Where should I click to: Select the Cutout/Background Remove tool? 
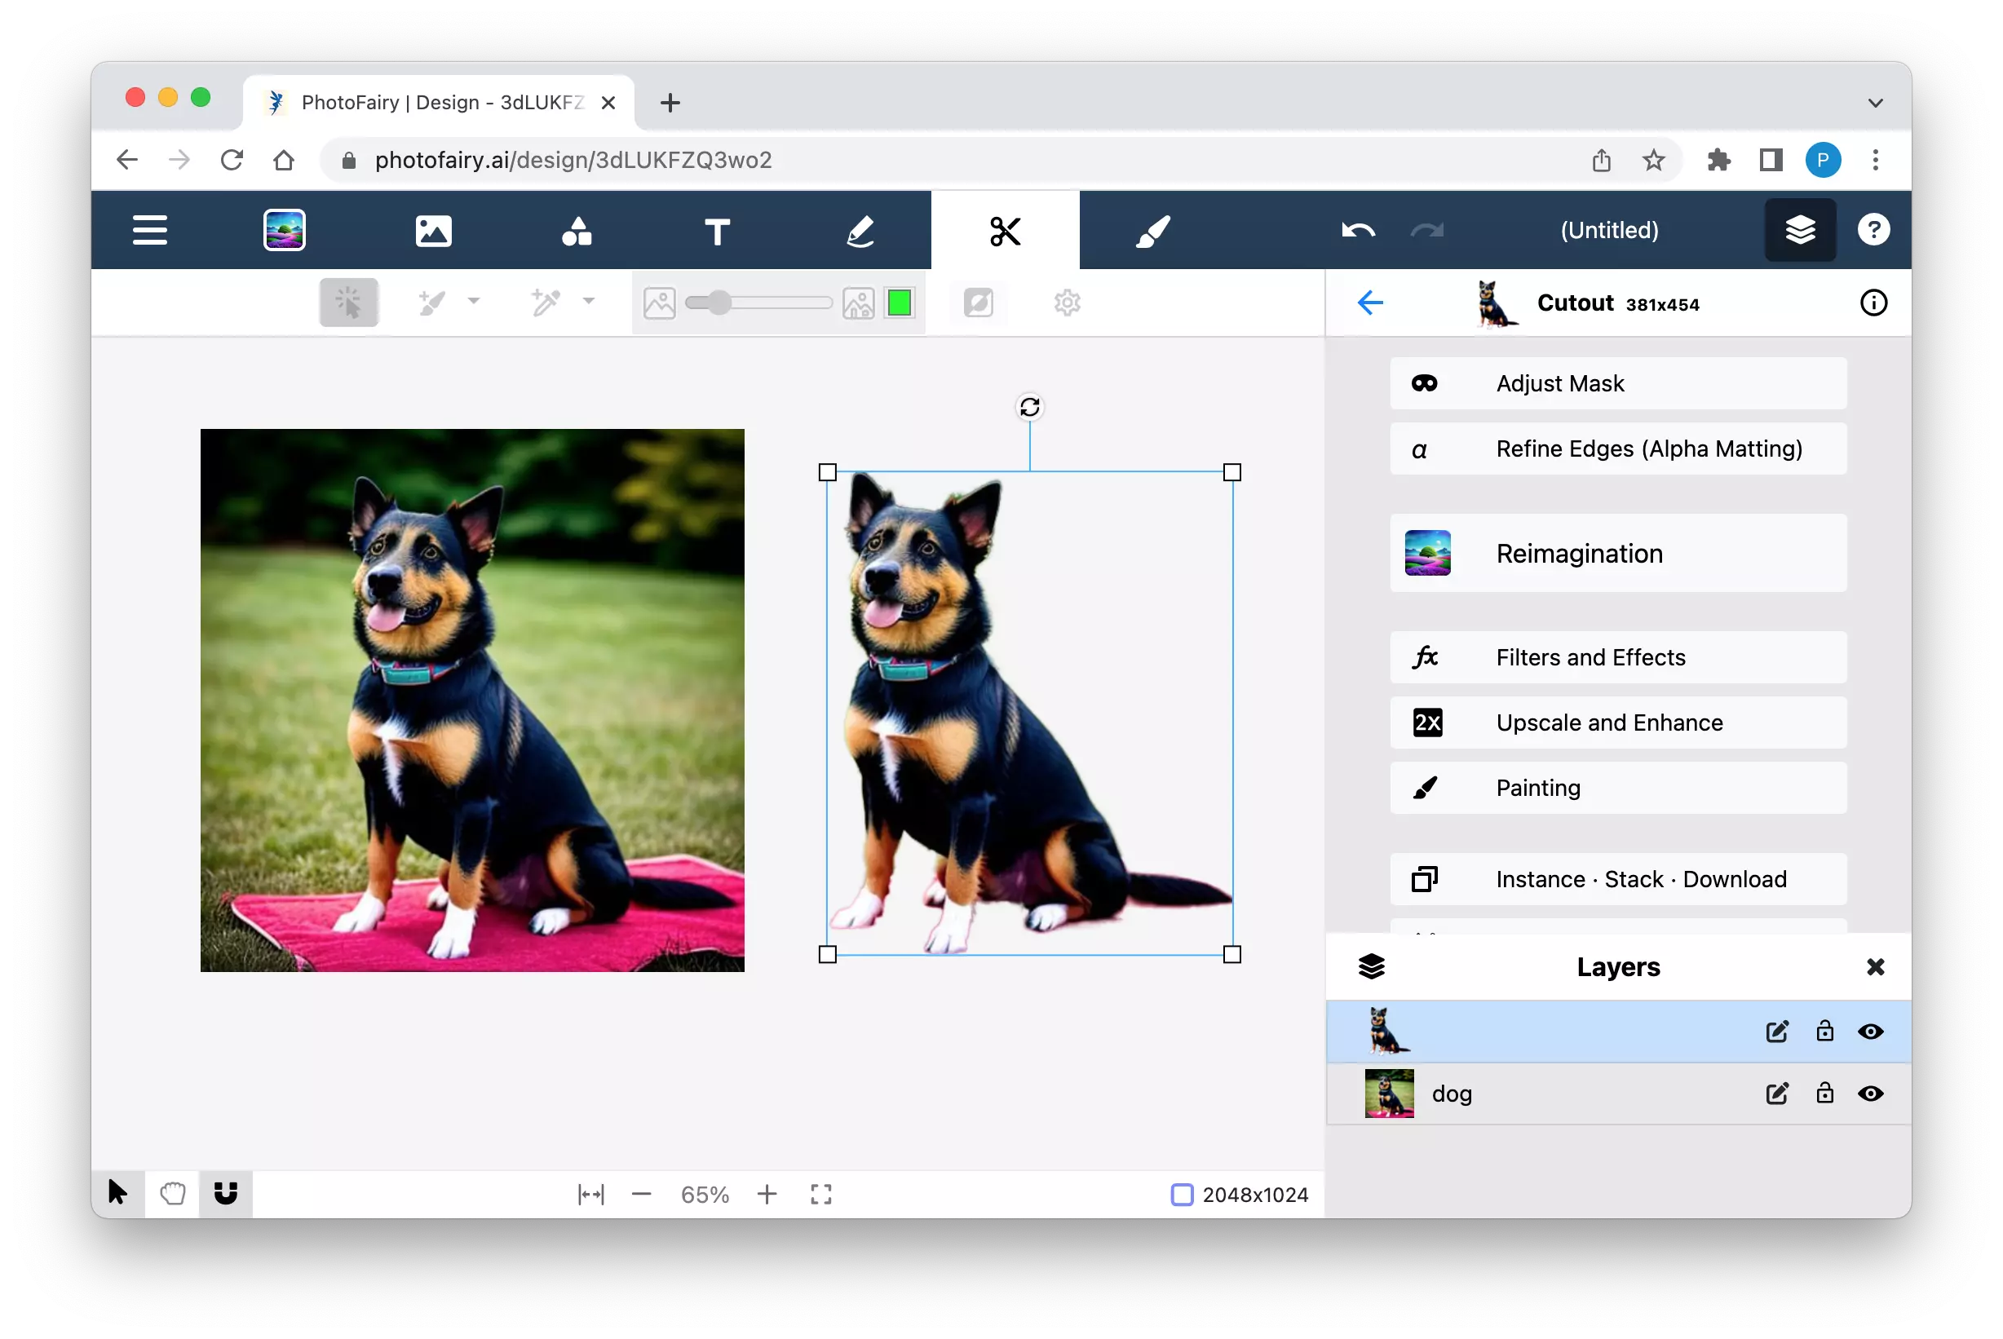(1005, 230)
